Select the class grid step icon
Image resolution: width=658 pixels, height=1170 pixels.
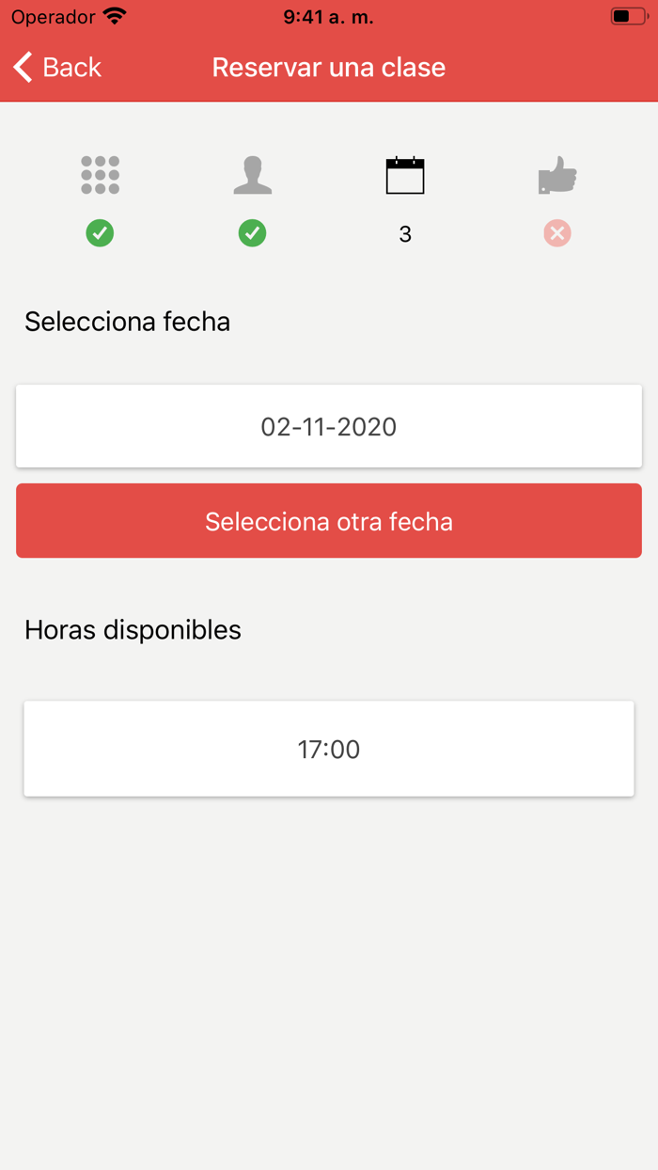coord(100,174)
